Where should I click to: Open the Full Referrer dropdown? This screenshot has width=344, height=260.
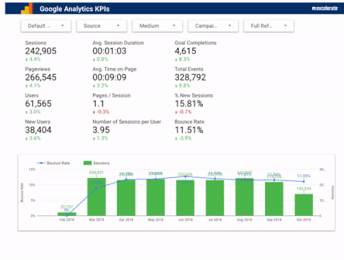(x=269, y=26)
